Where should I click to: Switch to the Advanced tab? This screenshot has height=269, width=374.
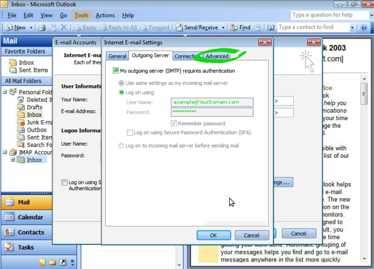pos(217,56)
